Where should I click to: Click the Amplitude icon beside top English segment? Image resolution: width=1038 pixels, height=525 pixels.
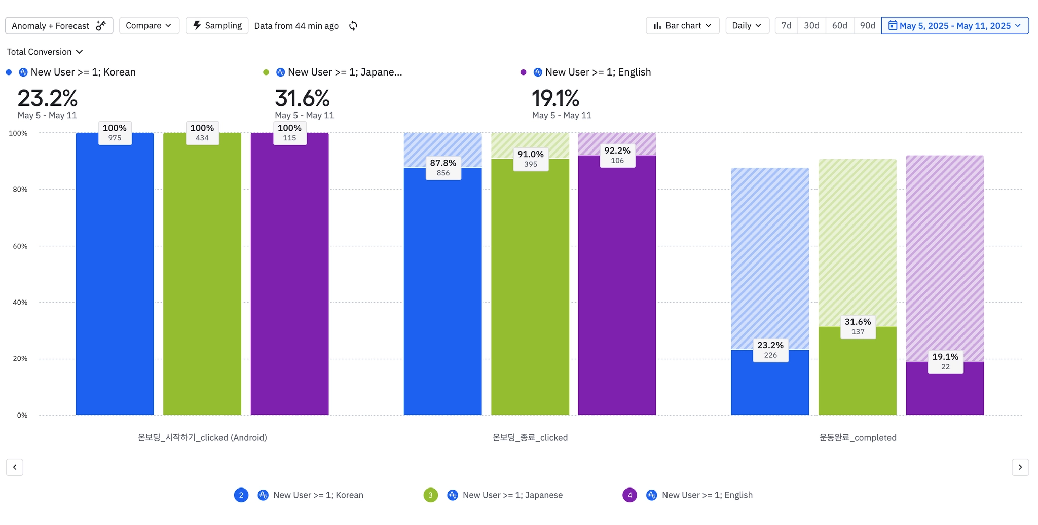(x=538, y=72)
